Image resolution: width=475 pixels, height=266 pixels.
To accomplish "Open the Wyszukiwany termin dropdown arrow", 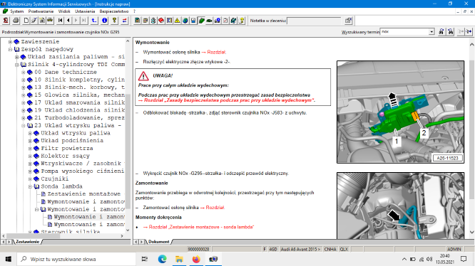I will click(431, 32).
